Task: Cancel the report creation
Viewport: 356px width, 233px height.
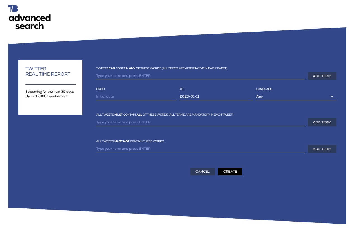Action: coord(202,172)
